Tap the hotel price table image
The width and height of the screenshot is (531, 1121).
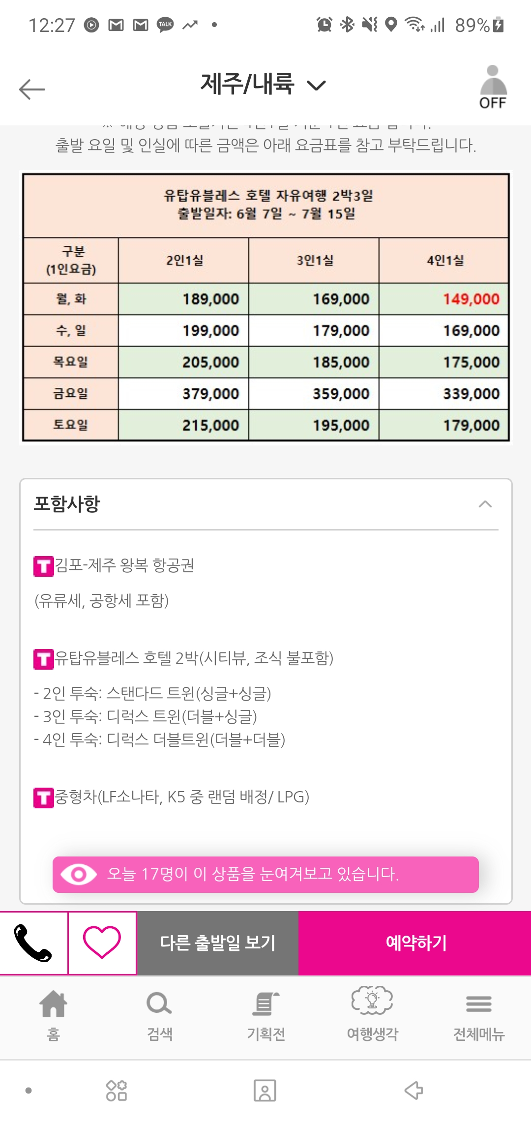click(x=265, y=307)
